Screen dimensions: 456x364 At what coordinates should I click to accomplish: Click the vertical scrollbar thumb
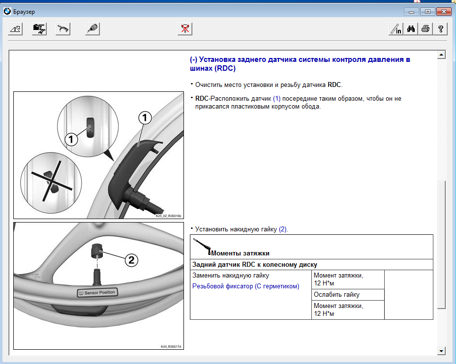point(441,244)
